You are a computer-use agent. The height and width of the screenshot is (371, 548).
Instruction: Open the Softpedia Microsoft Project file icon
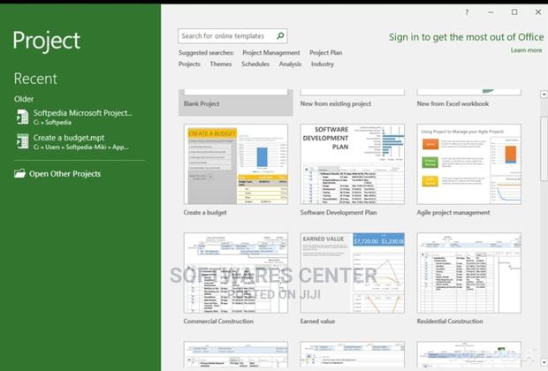click(x=22, y=117)
